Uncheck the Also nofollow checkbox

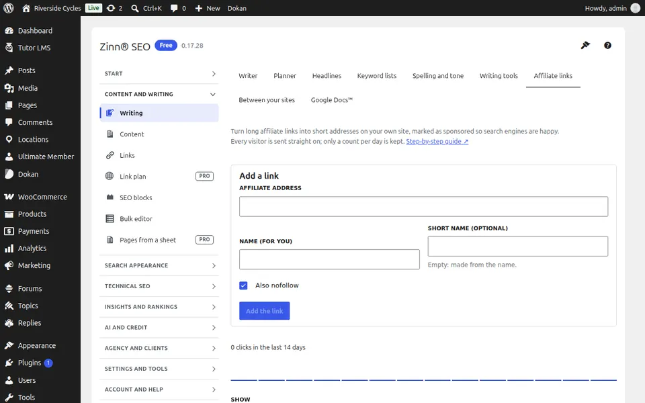click(x=243, y=285)
